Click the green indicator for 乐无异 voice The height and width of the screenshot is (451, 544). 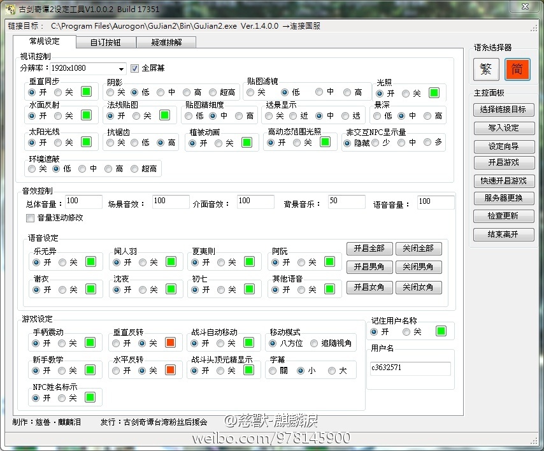pyautogui.click(x=90, y=262)
